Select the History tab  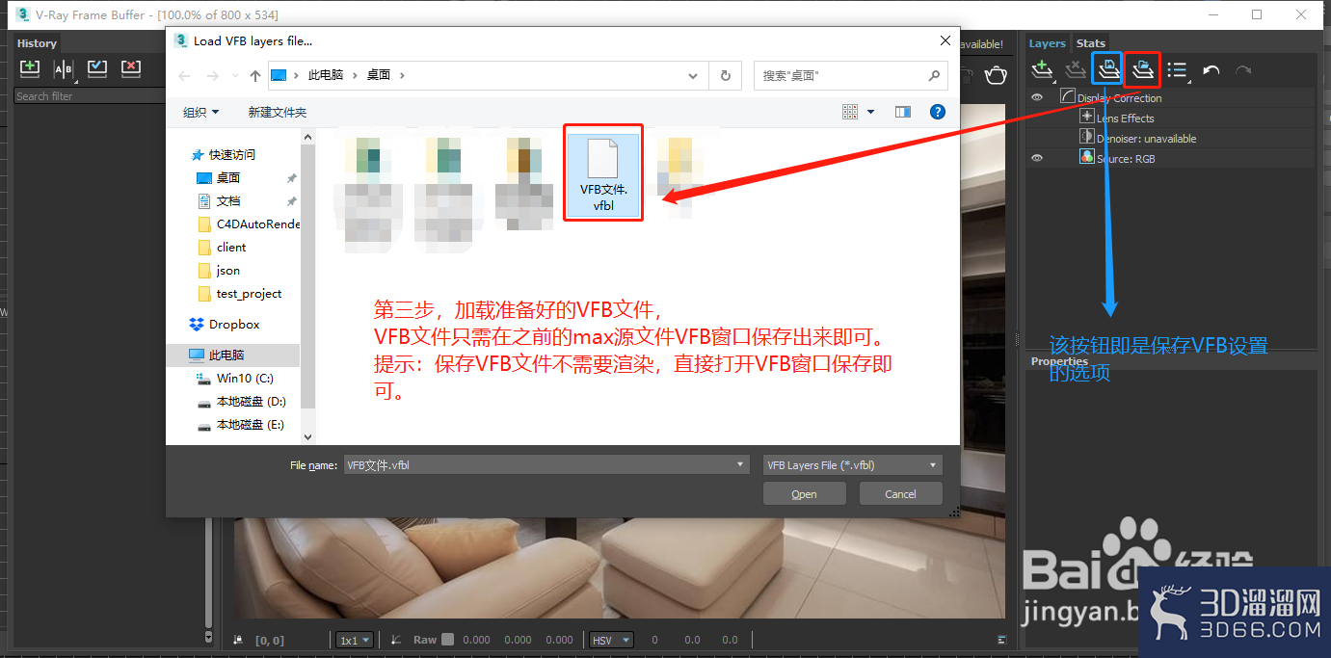pos(37,43)
